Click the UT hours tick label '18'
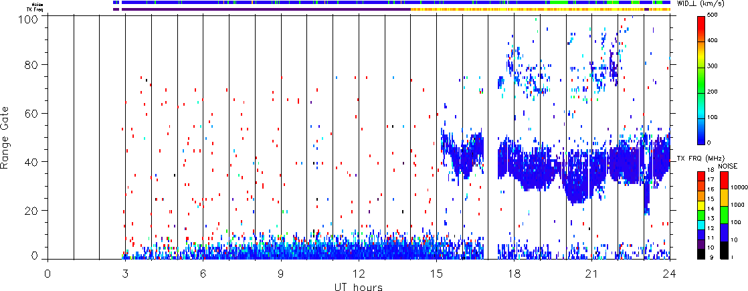 point(515,272)
